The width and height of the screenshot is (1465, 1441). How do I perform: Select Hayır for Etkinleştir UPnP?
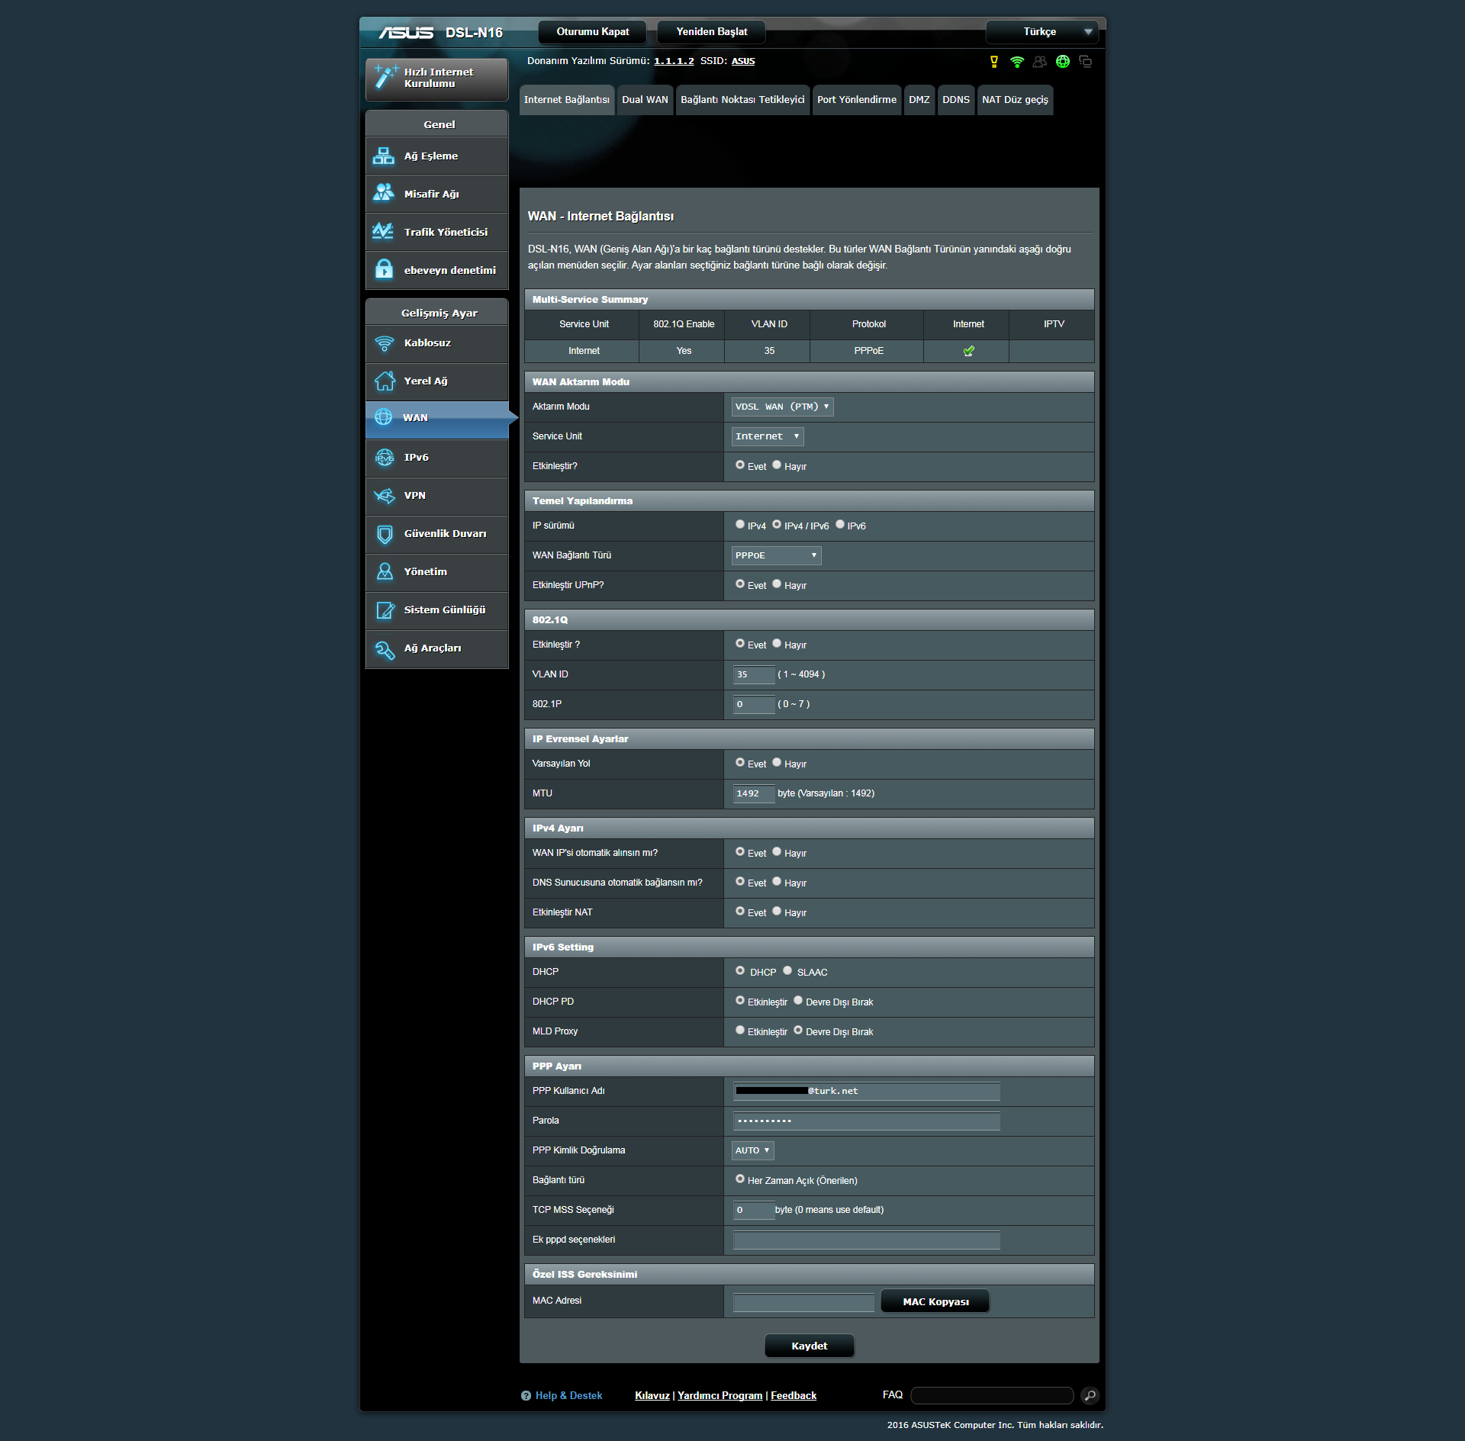(x=777, y=584)
